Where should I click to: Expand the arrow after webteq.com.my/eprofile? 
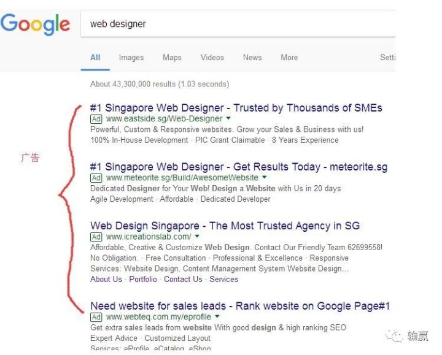tap(217, 316)
